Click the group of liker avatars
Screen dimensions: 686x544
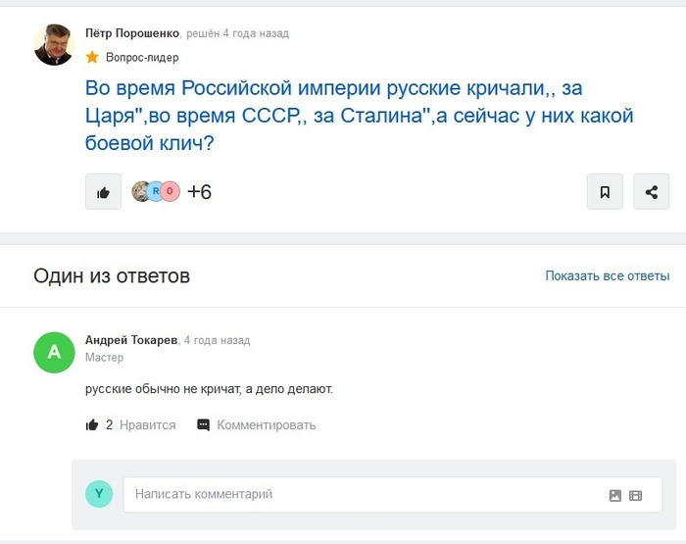(x=157, y=192)
